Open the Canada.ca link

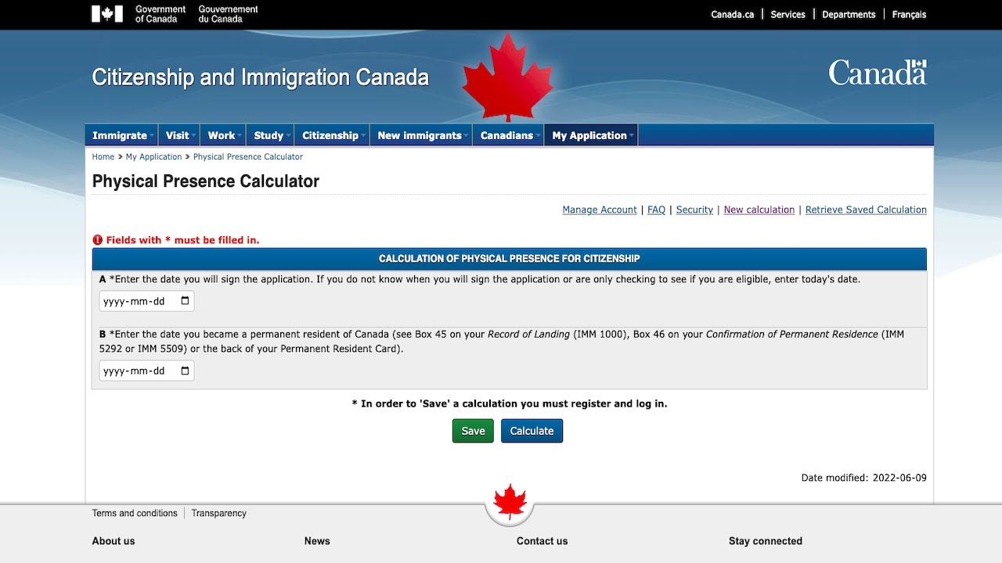click(x=732, y=14)
